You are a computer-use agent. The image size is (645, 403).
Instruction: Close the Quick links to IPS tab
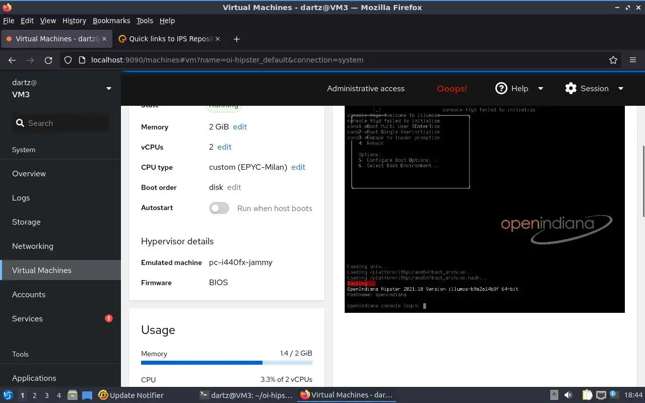click(218, 39)
